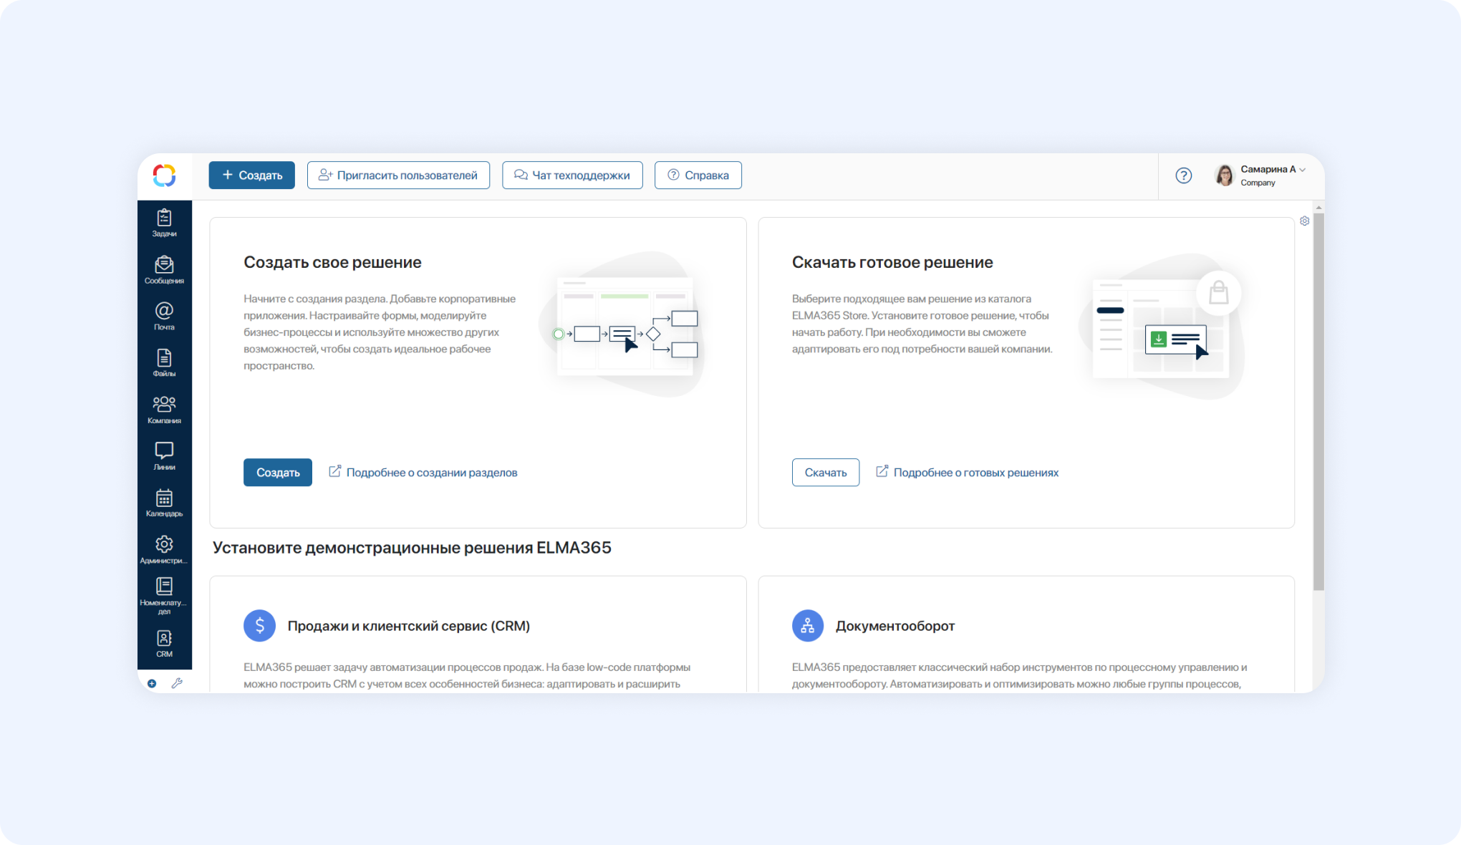This screenshot has height=845, width=1461.
Task: Open the Задачи section in sidebar
Action: click(x=164, y=223)
